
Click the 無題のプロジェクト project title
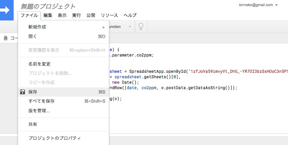click(48, 6)
